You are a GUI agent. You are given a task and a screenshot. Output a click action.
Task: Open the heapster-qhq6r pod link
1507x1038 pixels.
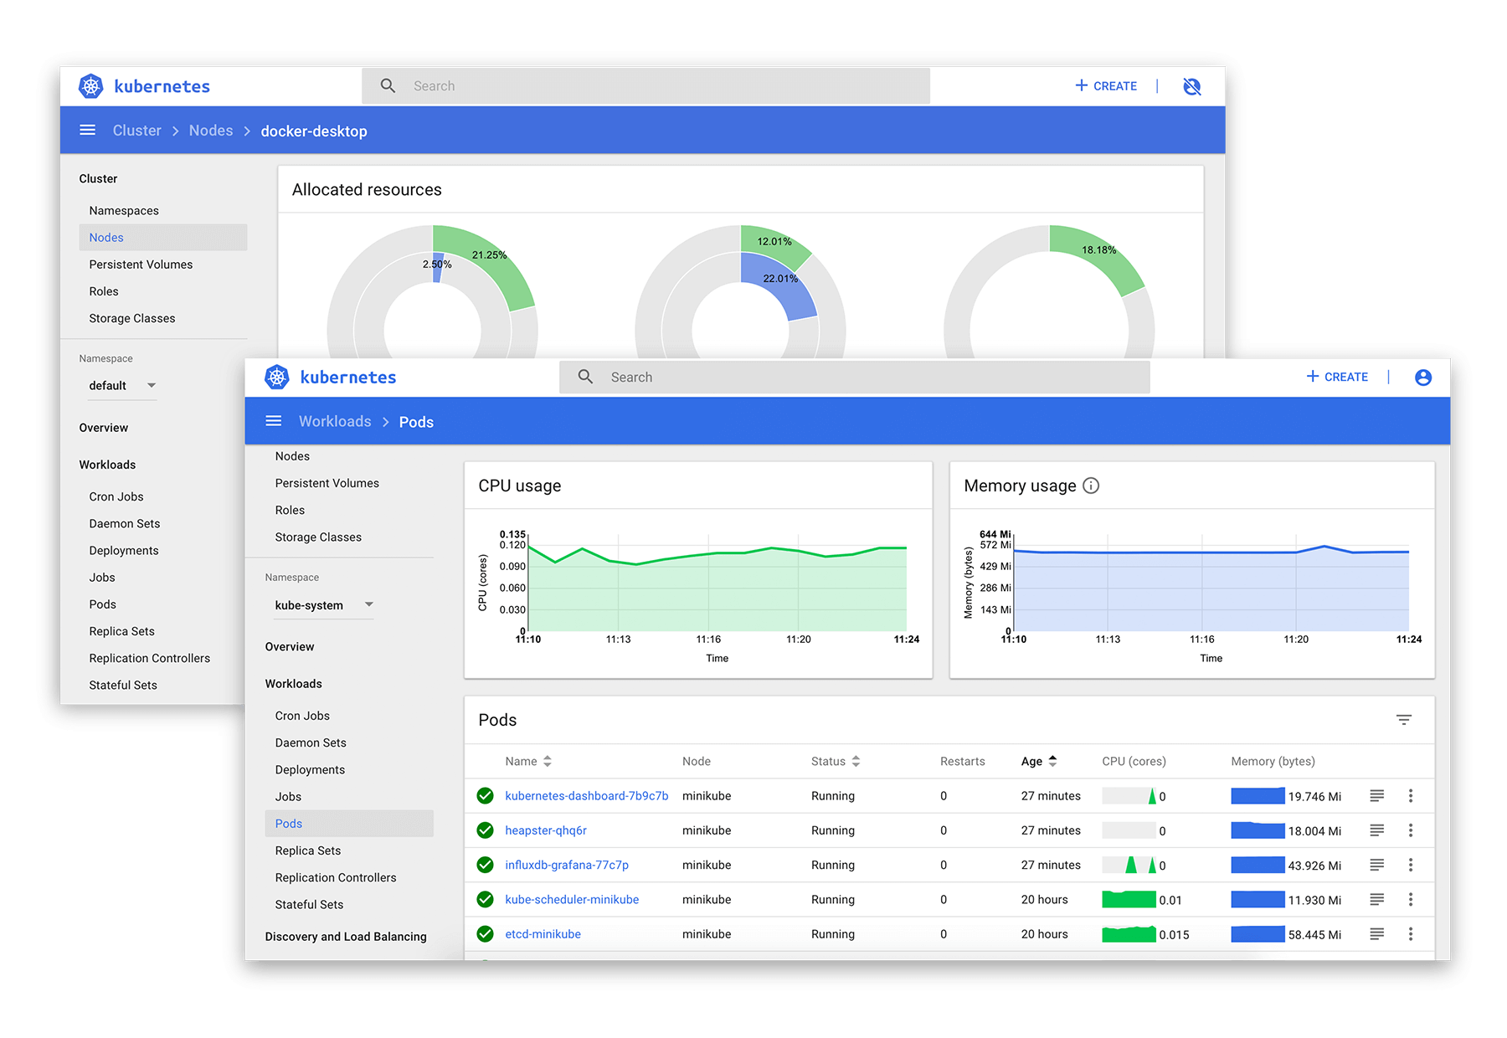click(546, 830)
